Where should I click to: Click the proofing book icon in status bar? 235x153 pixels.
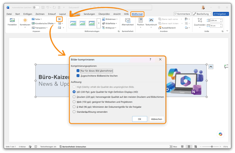click(36, 147)
